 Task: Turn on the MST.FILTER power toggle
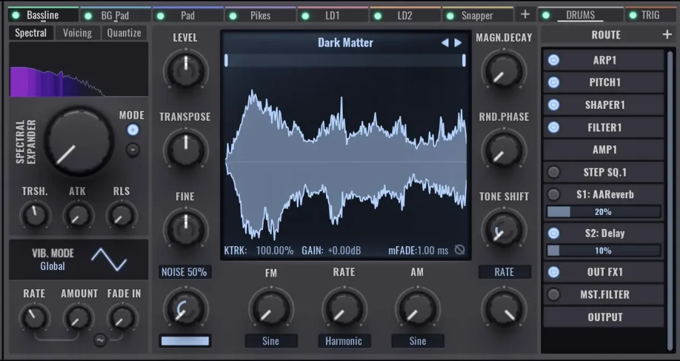[x=553, y=295]
